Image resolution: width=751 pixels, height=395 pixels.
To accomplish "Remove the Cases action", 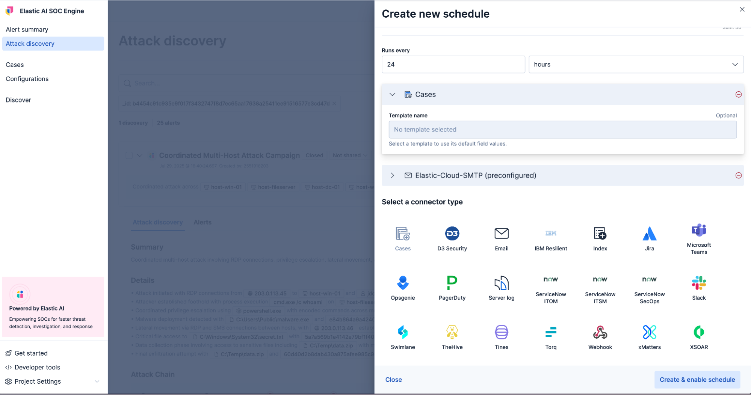I will coord(738,94).
